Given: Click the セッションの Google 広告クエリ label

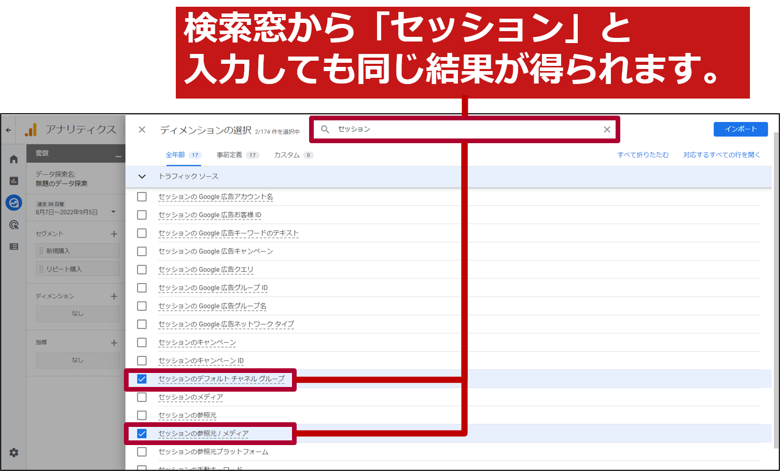Looking at the screenshot, I should (x=206, y=269).
